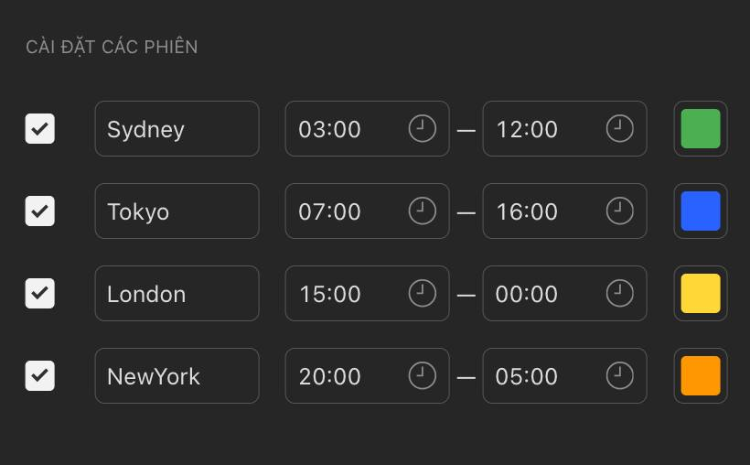Select the orange NewYork color swatch

[701, 375]
